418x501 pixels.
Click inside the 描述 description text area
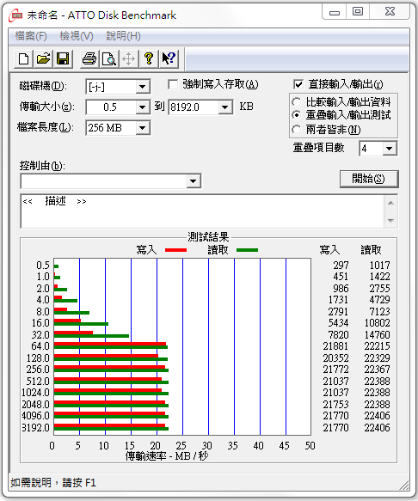[203, 211]
